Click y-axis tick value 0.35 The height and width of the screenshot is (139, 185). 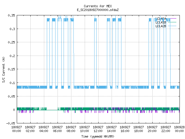(12, 15)
